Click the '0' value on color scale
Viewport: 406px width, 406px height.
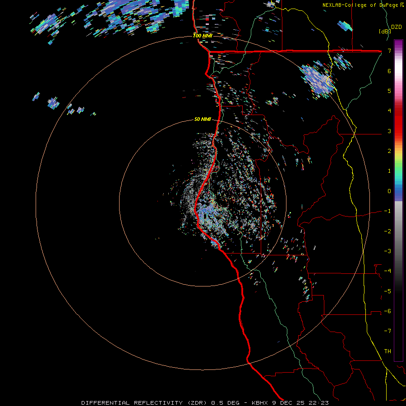(389, 191)
